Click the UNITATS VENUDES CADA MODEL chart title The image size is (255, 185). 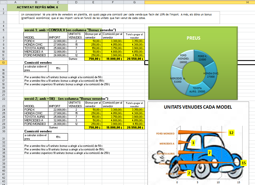(x=198, y=107)
